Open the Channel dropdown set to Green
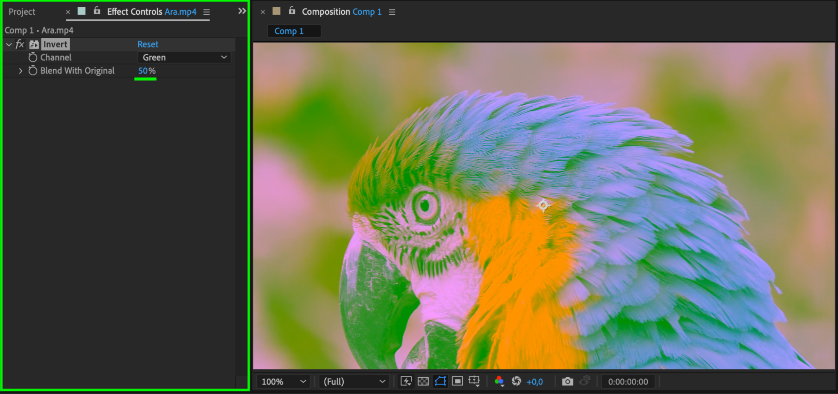Screen dimensions: 838x394 [184, 57]
